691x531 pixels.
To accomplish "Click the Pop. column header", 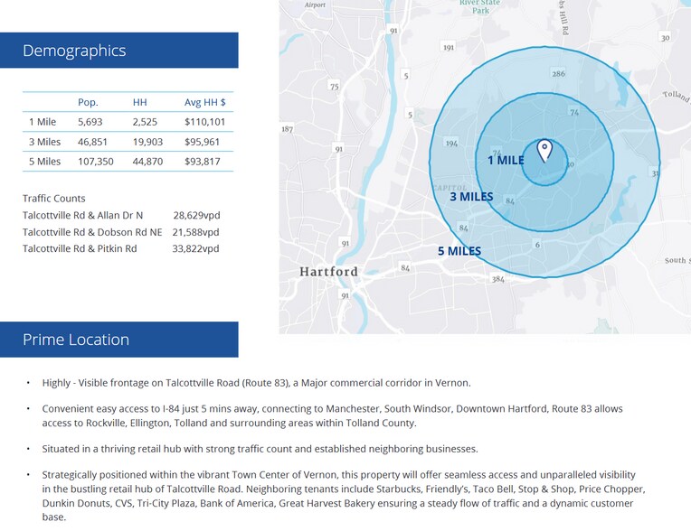I will [88, 102].
